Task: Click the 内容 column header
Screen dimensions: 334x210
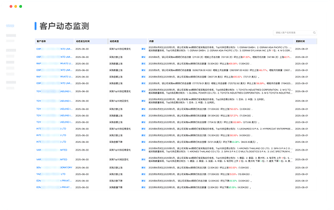Action: [x=151, y=41]
